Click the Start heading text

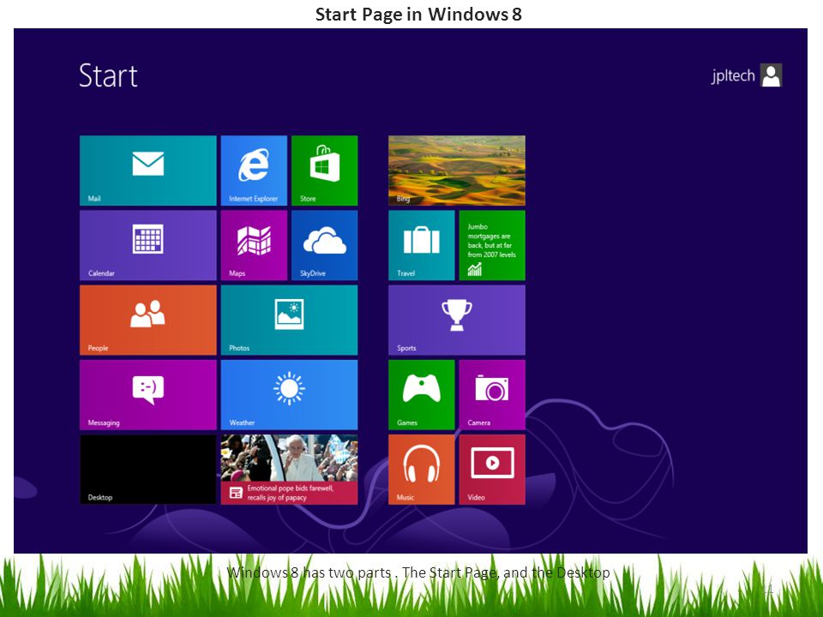pos(108,75)
